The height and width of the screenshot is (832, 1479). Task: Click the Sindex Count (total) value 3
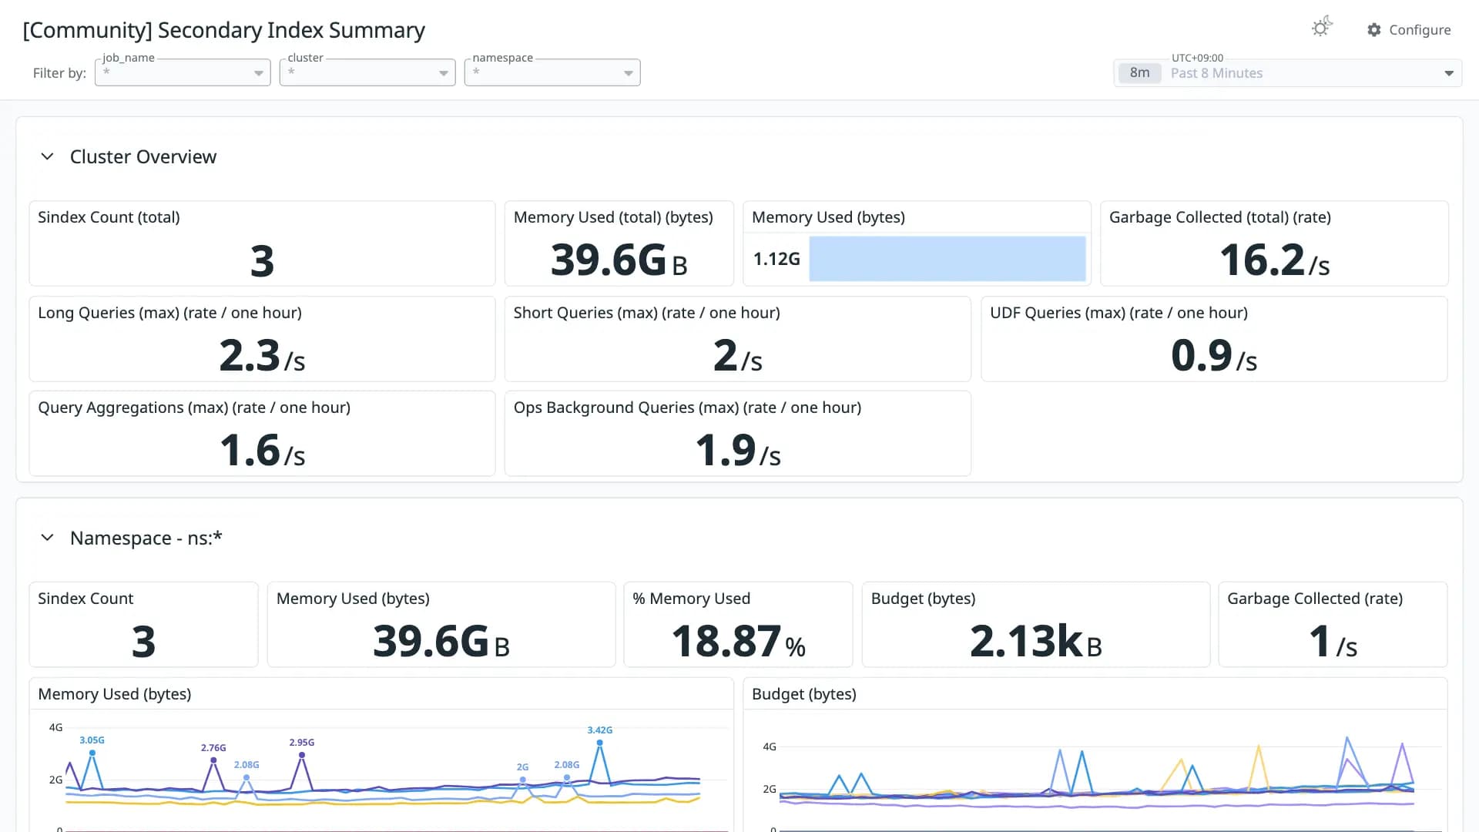click(x=262, y=261)
